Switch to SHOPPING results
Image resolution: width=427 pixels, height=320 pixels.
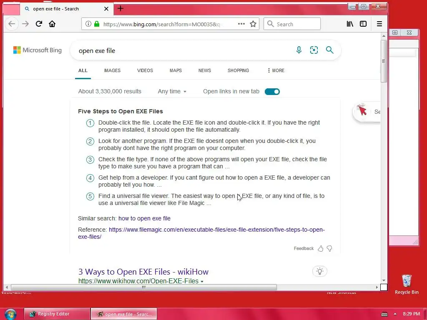[238, 70]
